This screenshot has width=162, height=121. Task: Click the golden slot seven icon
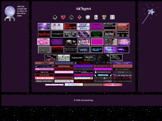(x=104, y=17)
